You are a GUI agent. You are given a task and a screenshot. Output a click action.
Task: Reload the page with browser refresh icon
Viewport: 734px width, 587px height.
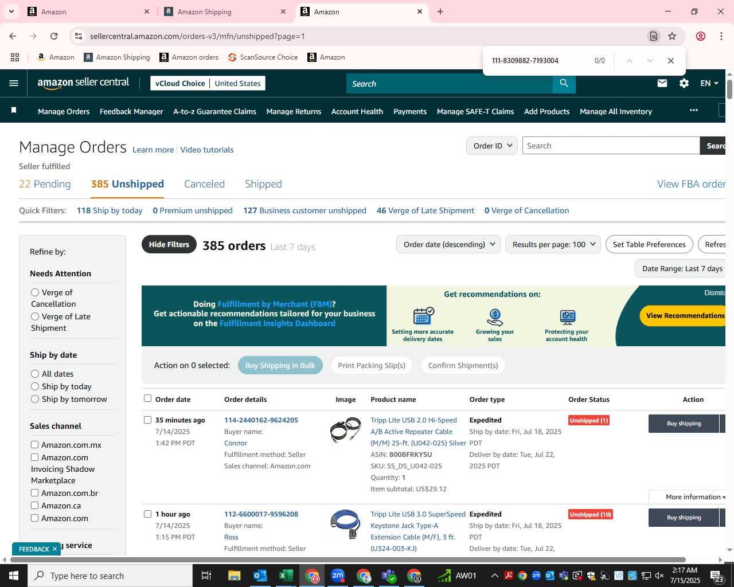pyautogui.click(x=54, y=36)
